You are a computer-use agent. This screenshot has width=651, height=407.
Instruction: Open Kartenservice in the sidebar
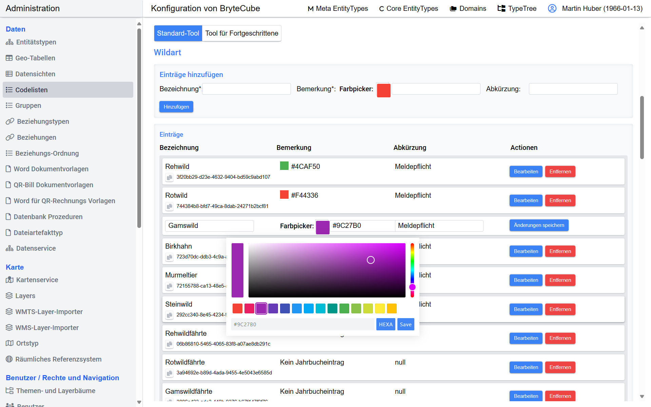pyautogui.click(x=37, y=280)
